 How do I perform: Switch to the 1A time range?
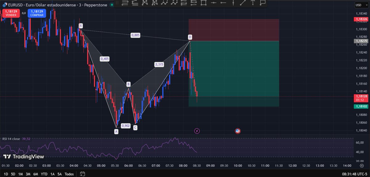click(53, 174)
